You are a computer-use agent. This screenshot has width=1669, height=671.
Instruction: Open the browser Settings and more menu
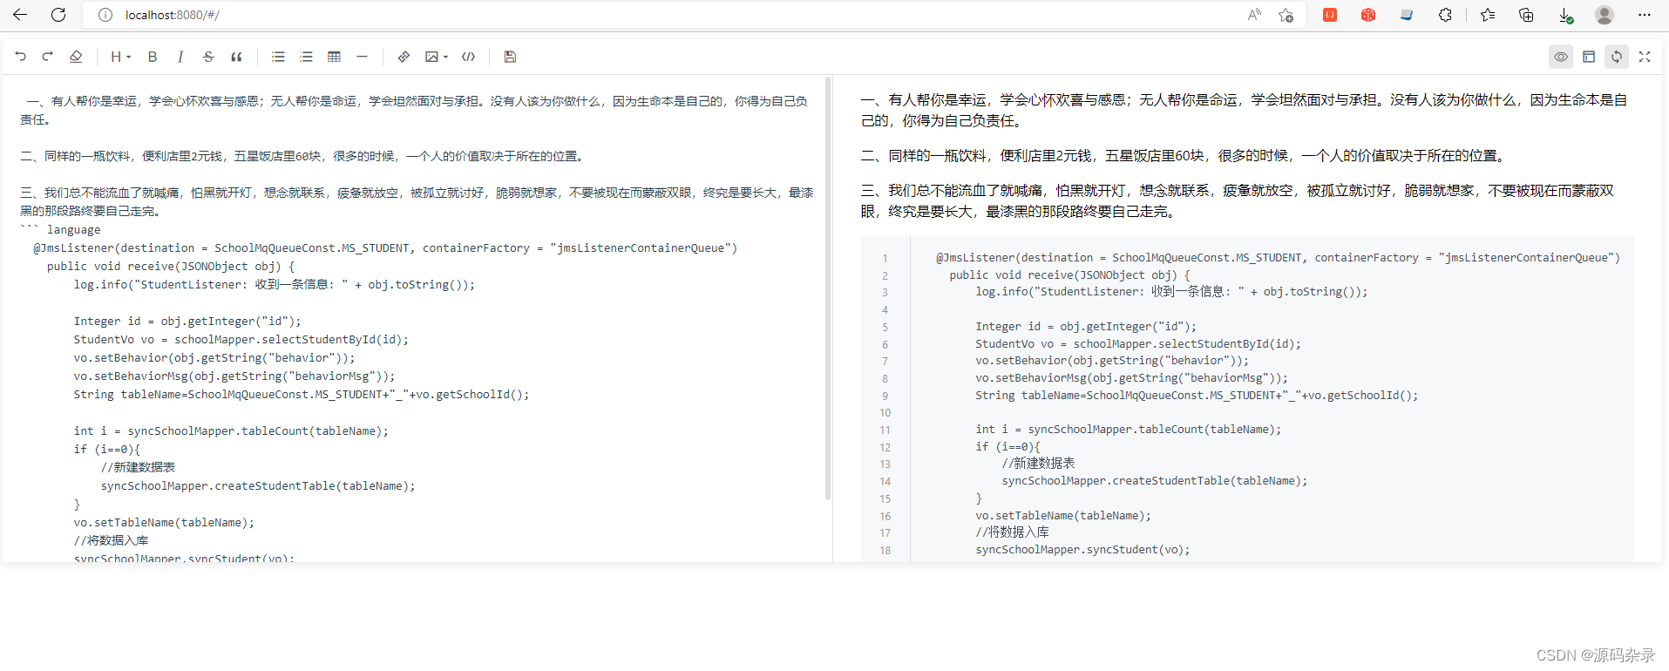1645,15
